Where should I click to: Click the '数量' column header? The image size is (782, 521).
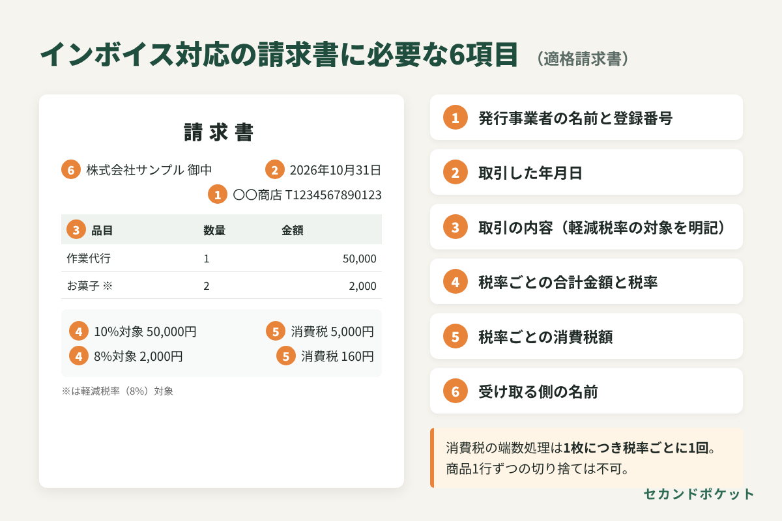[214, 230]
